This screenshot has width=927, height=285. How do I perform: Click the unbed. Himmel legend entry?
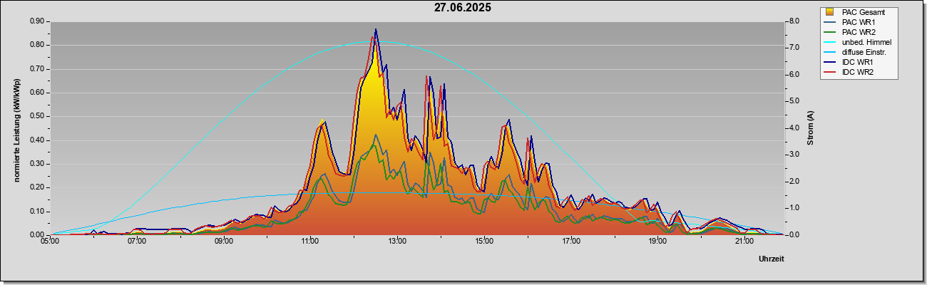click(x=857, y=43)
